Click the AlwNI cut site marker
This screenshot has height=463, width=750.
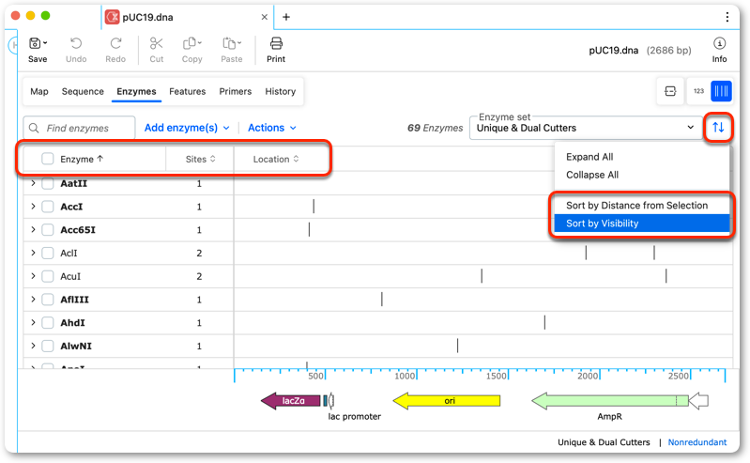457,346
